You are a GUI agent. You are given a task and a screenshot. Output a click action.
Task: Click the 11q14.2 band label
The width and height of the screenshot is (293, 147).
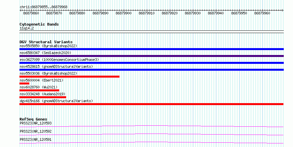click(x=27, y=28)
